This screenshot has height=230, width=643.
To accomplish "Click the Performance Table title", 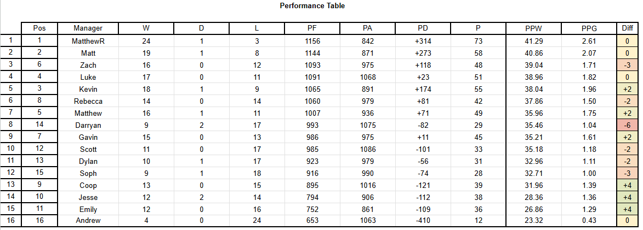I will click(312, 5).
